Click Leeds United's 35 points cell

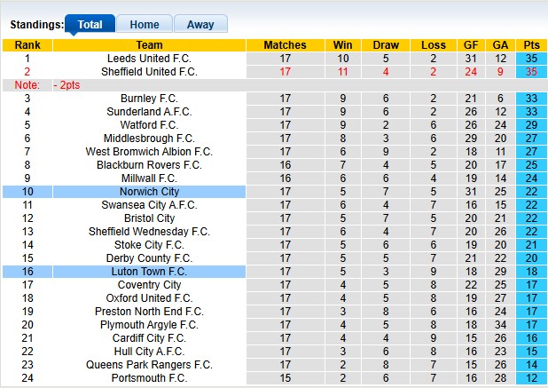[532, 59]
